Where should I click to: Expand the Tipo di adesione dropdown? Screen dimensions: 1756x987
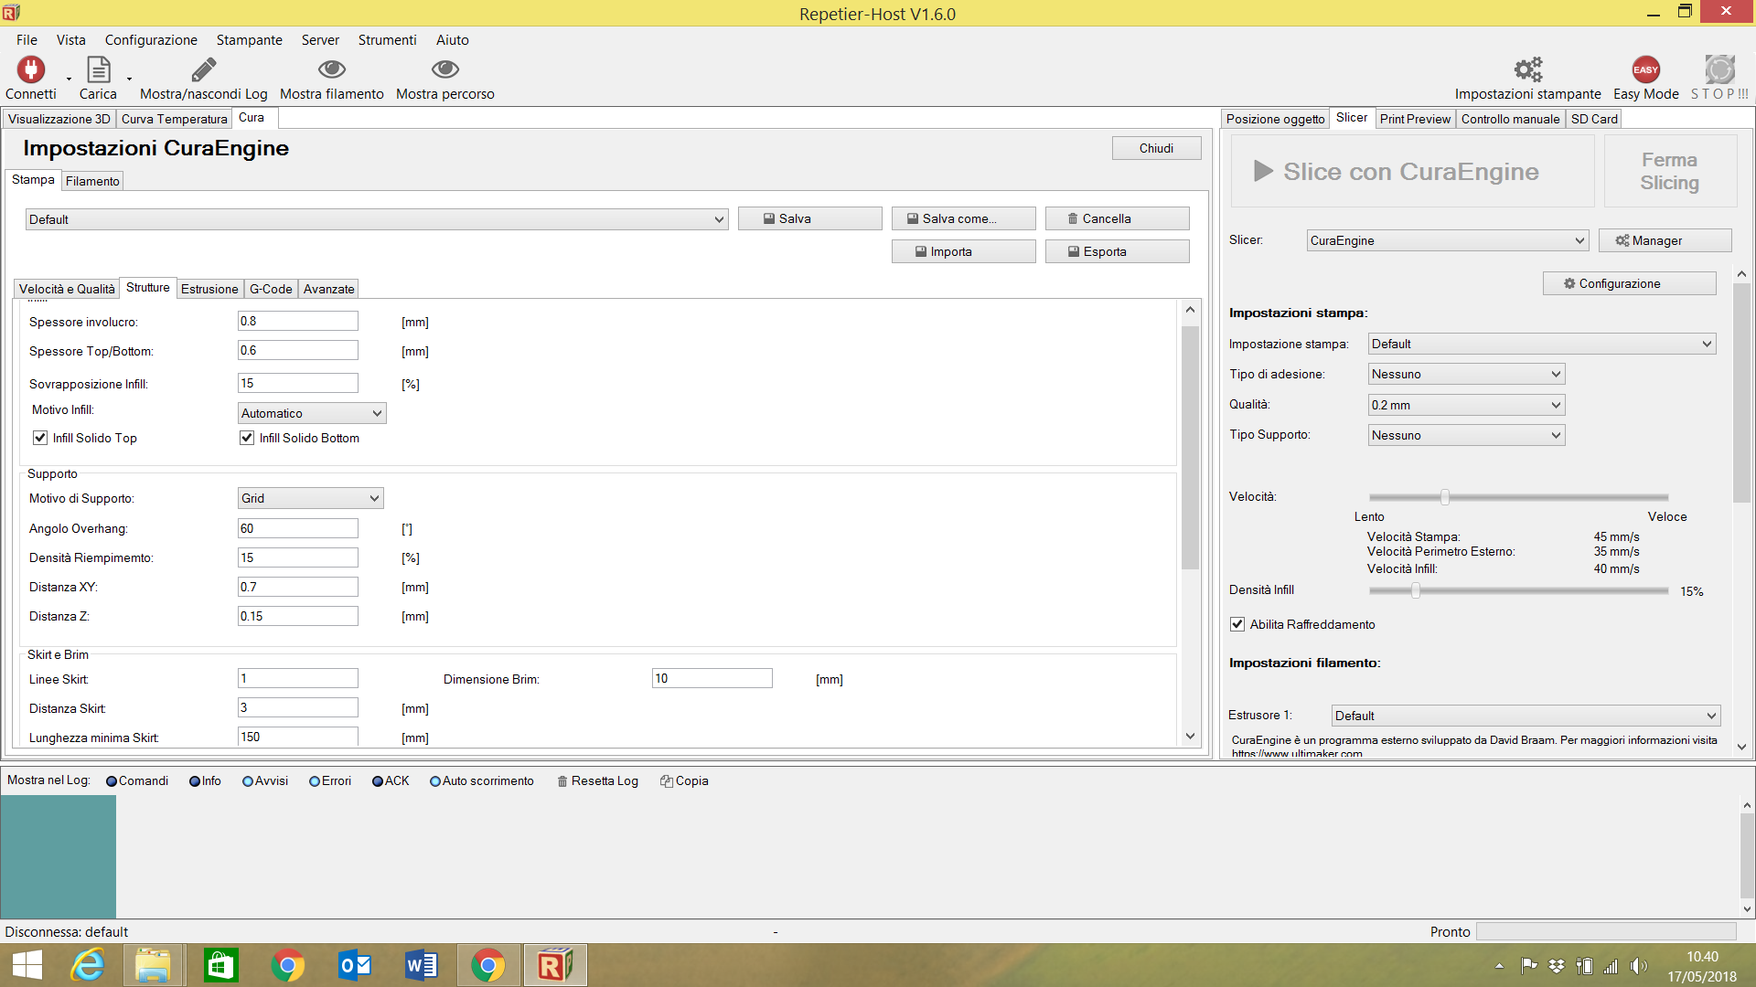click(x=1466, y=374)
